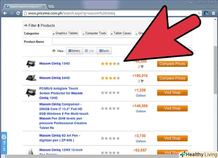The image size is (218, 158).
Task: Switch to Gallery view
Action: 74,51
